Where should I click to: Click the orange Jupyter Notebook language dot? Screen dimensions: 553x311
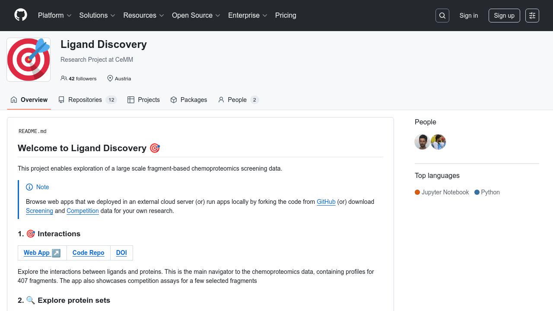click(x=417, y=192)
